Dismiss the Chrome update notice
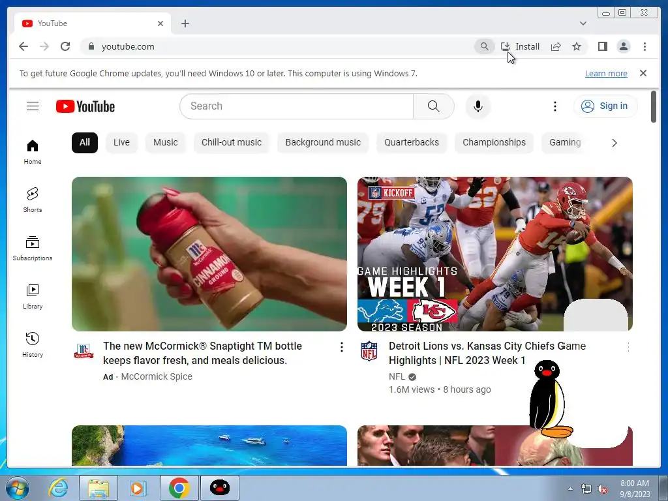Image resolution: width=668 pixels, height=501 pixels. [643, 73]
